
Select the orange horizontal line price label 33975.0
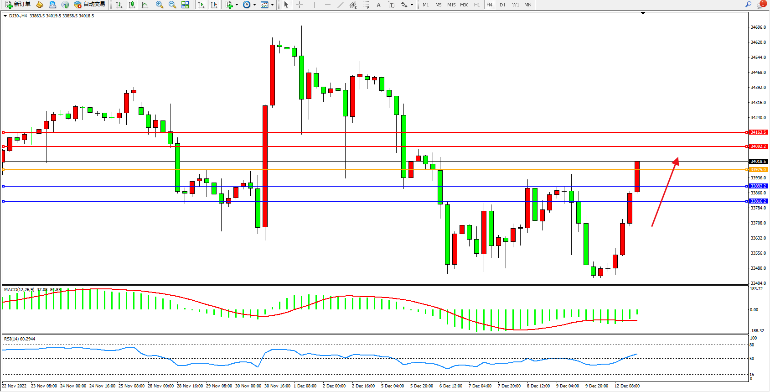click(758, 170)
